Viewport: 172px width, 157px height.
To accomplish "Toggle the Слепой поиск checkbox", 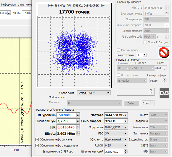I will pyautogui.click(x=118, y=50).
